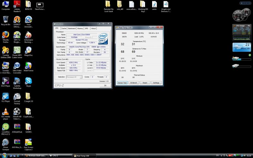
Task: Open MagicDisc shortcut
Action: point(28,52)
